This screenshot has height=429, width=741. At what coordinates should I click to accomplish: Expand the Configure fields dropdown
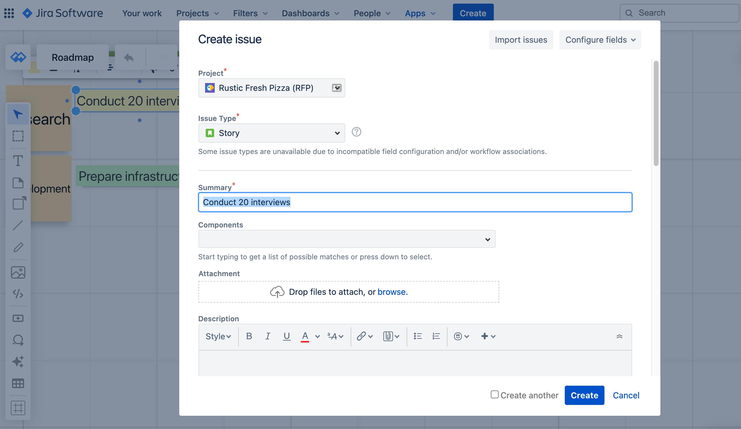point(600,40)
